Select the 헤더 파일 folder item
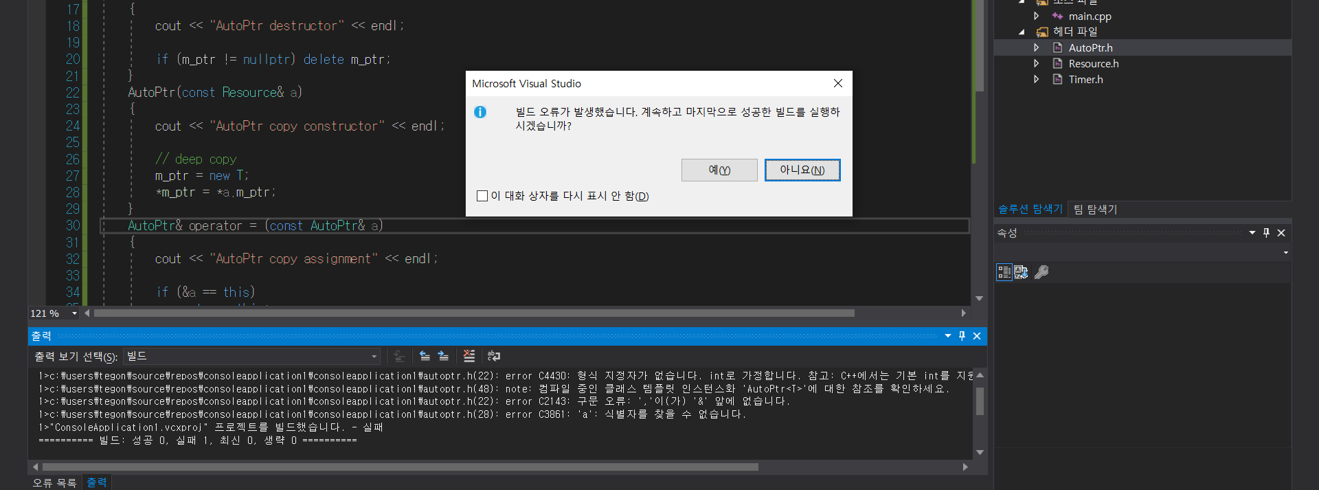1319x490 pixels. tap(1075, 32)
